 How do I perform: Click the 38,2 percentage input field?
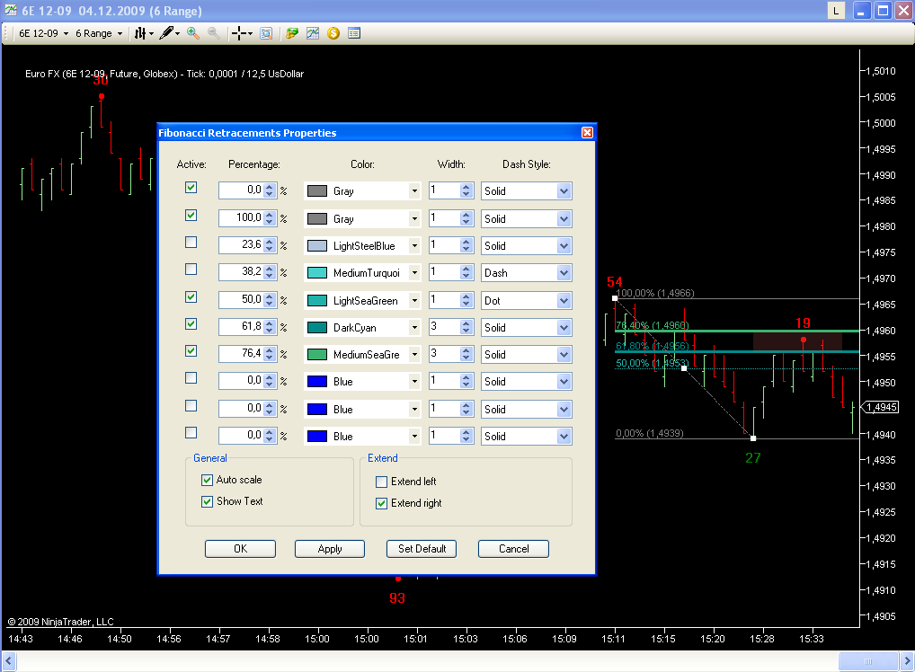pyautogui.click(x=241, y=272)
